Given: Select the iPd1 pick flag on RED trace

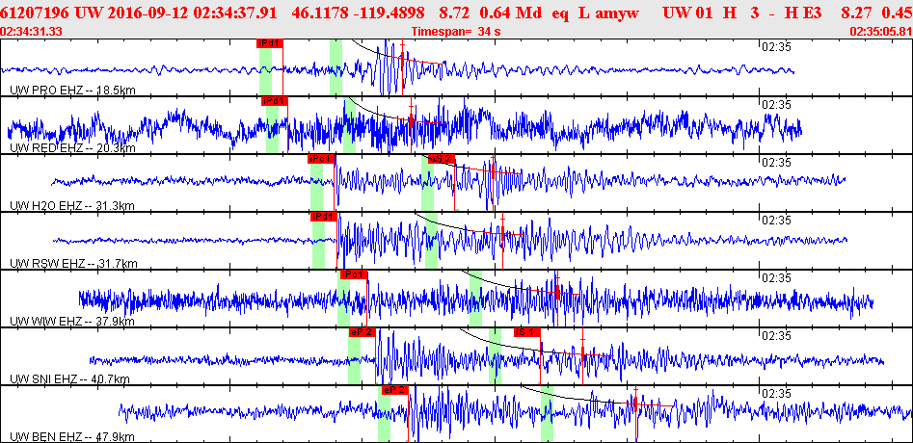Looking at the screenshot, I should click(x=275, y=101).
